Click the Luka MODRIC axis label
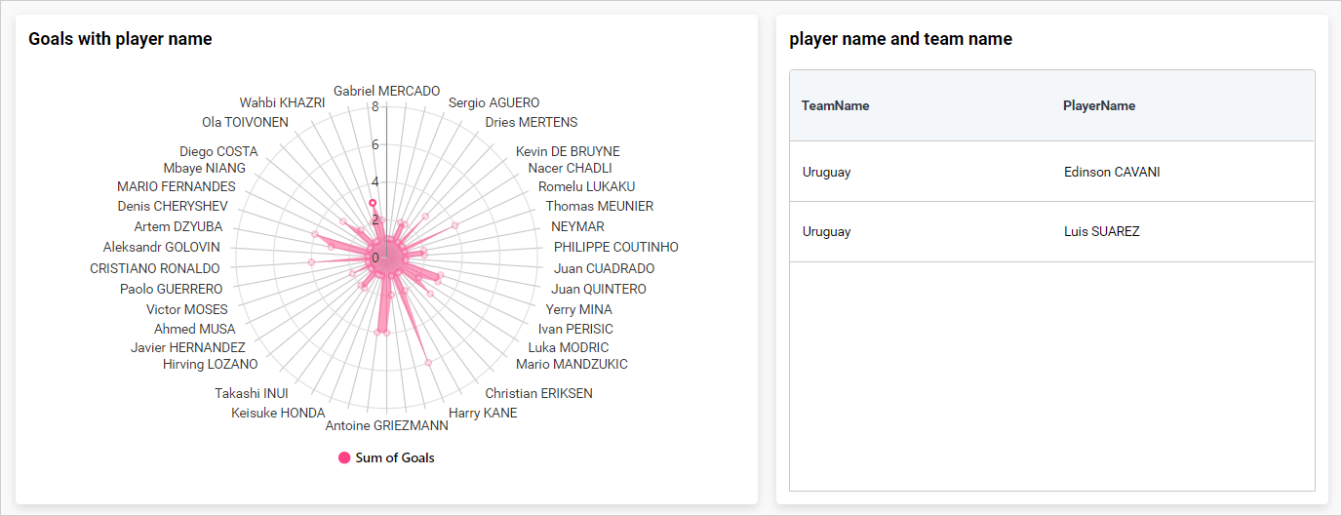 coord(568,347)
